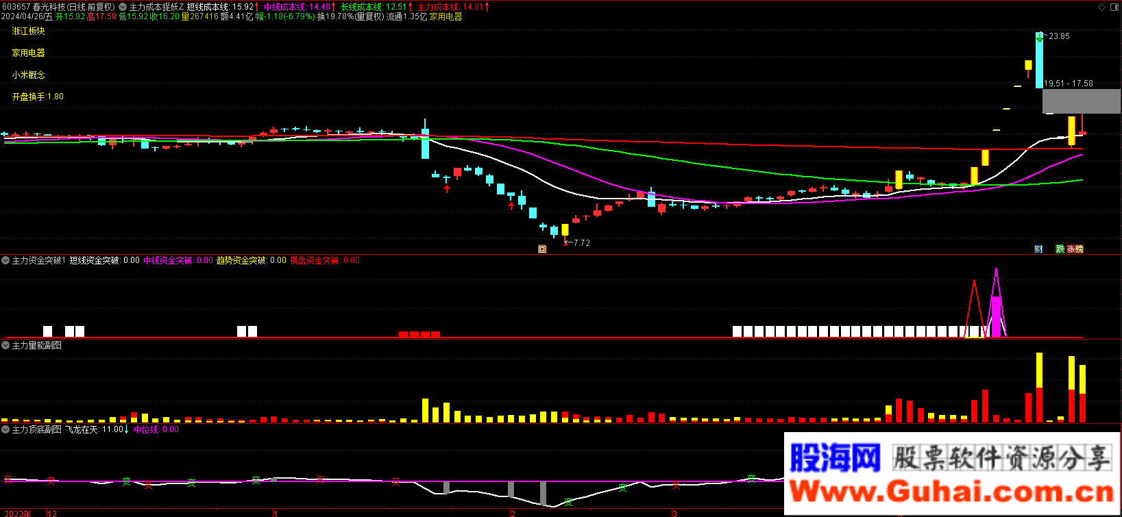Open the 主力量能副图 indicator dropdown arrow

pyautogui.click(x=5, y=345)
